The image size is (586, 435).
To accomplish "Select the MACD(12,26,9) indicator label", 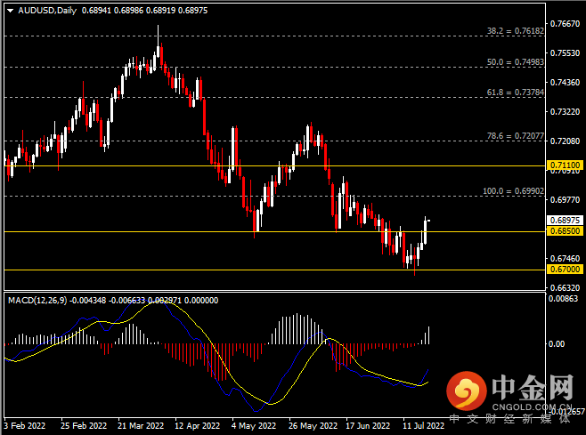I will coord(37,301).
